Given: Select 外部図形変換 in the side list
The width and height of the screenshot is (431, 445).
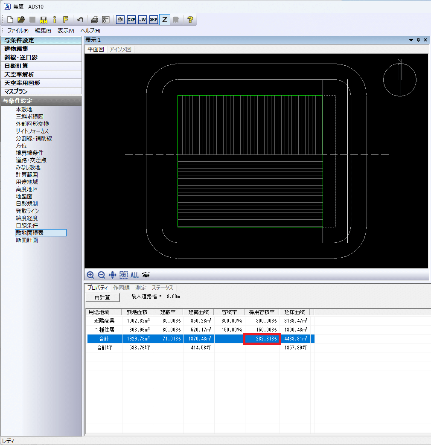Looking at the screenshot, I should (x=32, y=124).
